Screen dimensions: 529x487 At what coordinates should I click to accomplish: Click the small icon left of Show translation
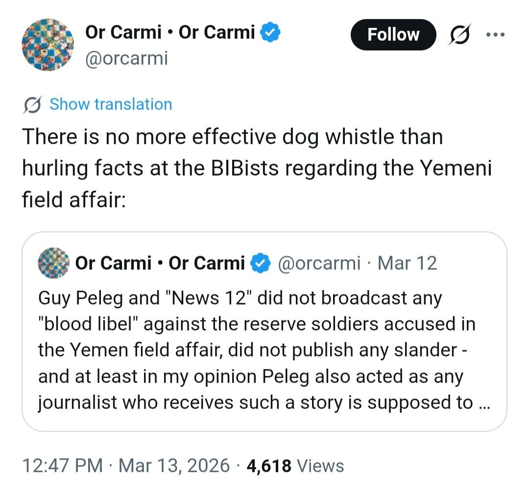click(33, 104)
